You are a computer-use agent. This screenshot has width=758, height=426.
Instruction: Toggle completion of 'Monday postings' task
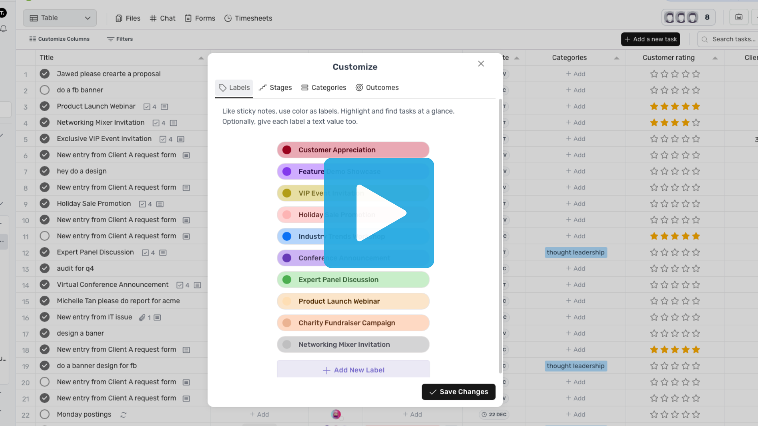pos(45,414)
